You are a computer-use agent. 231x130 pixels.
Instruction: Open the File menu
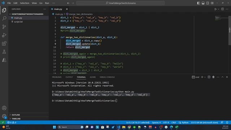tap(9, 3)
